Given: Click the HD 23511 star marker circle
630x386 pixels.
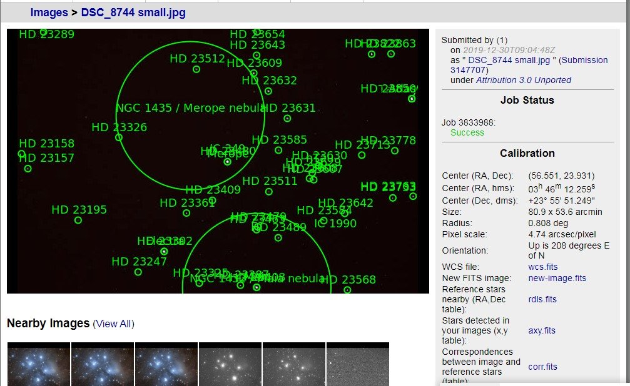Looking at the screenshot, I should (x=269, y=192).
